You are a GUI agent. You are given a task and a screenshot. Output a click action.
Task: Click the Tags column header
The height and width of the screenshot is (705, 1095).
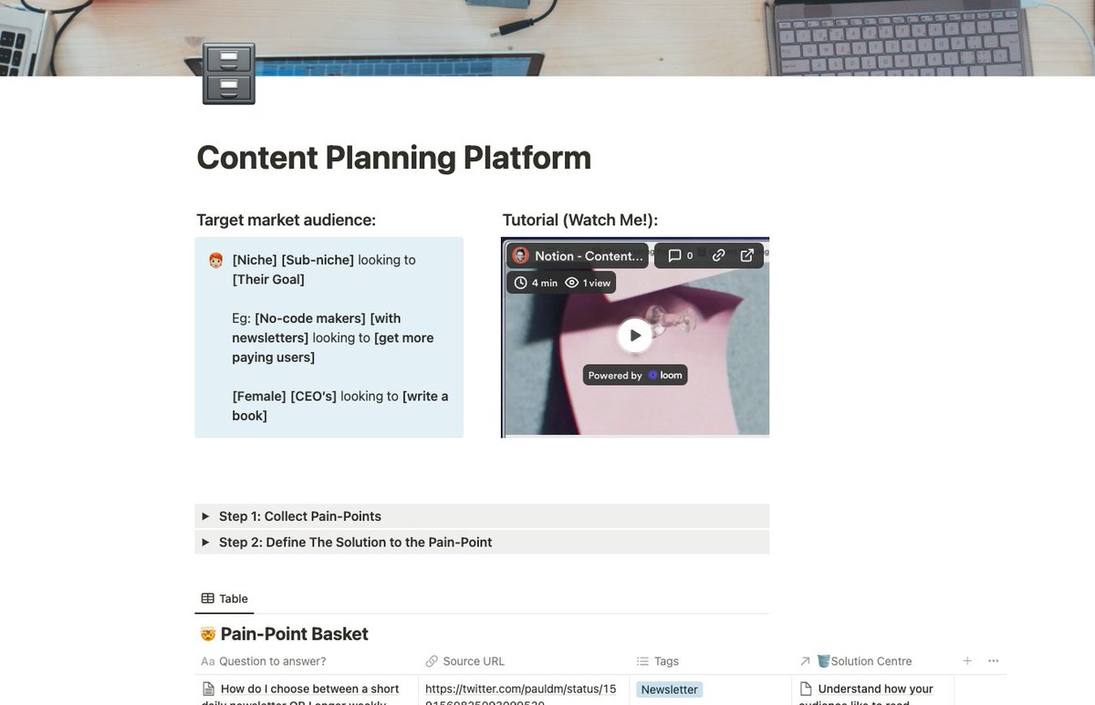click(x=657, y=661)
